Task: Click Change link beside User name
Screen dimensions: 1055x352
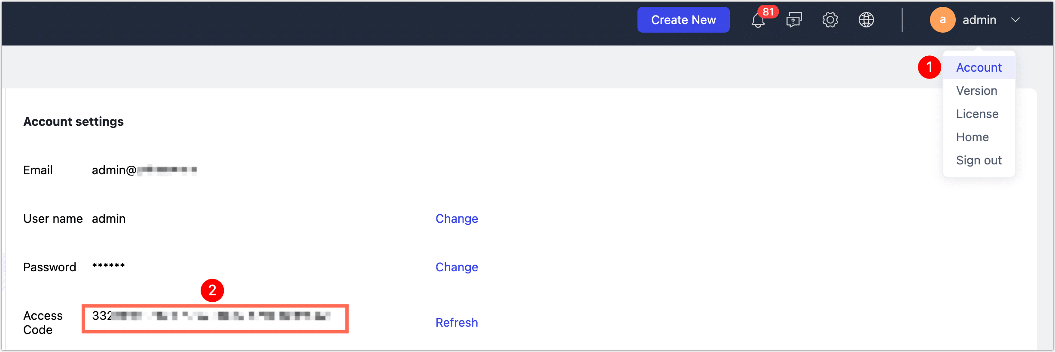Action: pyautogui.click(x=457, y=218)
